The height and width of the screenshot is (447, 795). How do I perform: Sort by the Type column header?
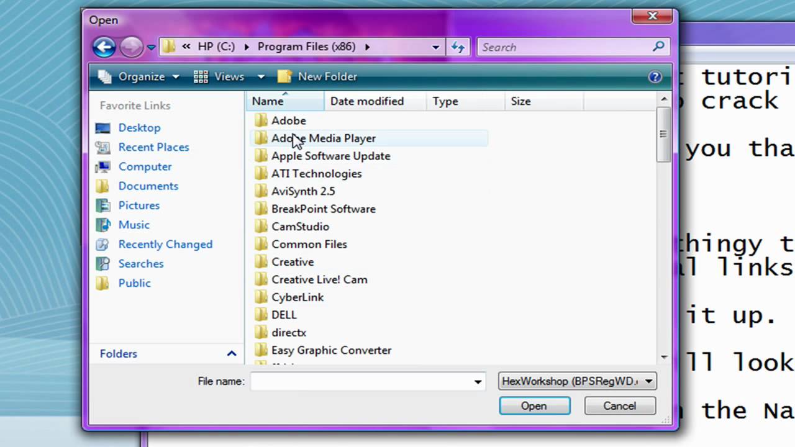[466, 101]
